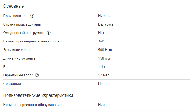
Task: Click the Нет value
Action: 101,33
